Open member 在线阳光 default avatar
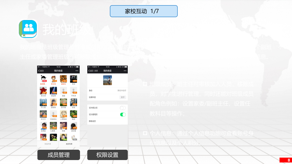This screenshot has height=164, width=292. (x=53, y=114)
